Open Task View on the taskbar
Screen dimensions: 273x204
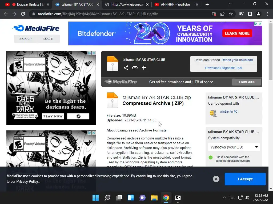tap(119, 198)
